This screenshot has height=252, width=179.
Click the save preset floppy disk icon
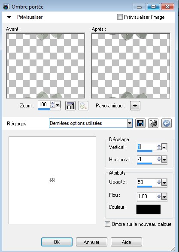tap(140, 123)
